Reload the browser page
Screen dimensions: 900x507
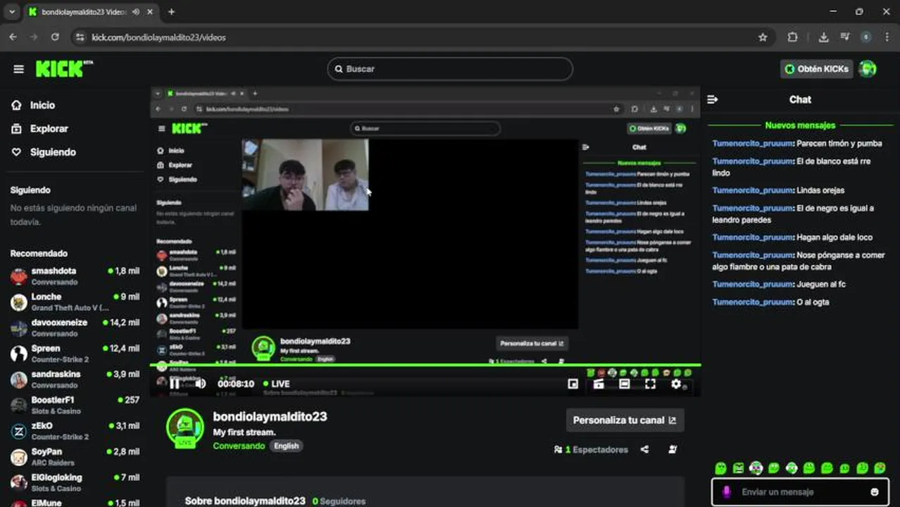click(55, 37)
